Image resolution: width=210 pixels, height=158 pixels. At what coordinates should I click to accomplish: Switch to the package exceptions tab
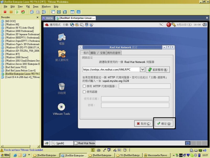114,53
